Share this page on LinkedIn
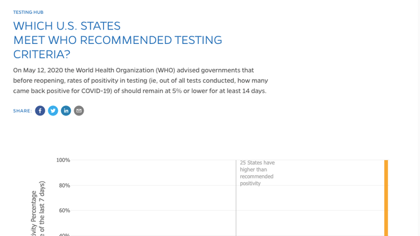The height and width of the screenshot is (236, 420). 66,110
